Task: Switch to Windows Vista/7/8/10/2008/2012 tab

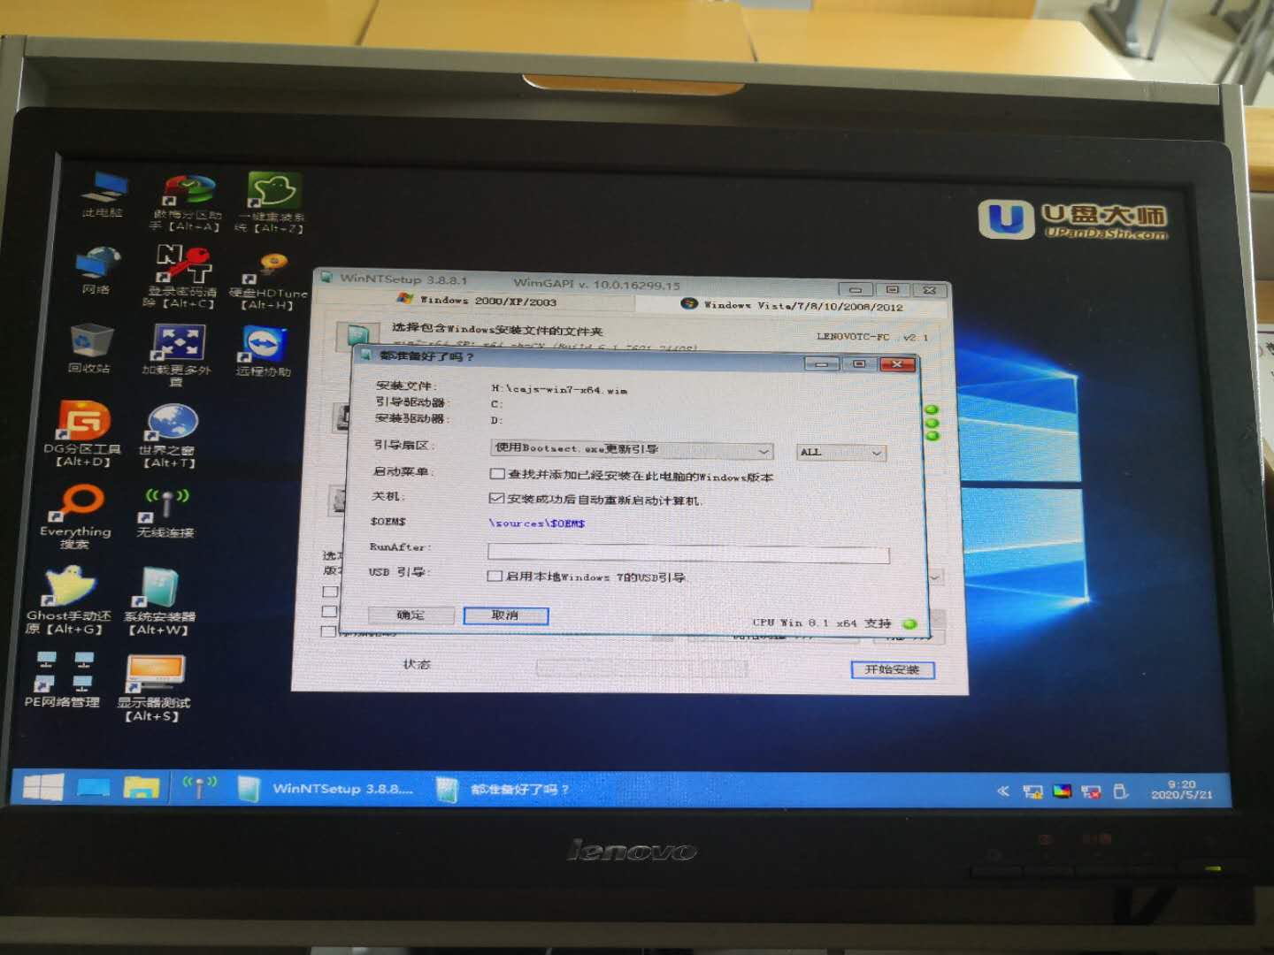Action: [x=792, y=305]
